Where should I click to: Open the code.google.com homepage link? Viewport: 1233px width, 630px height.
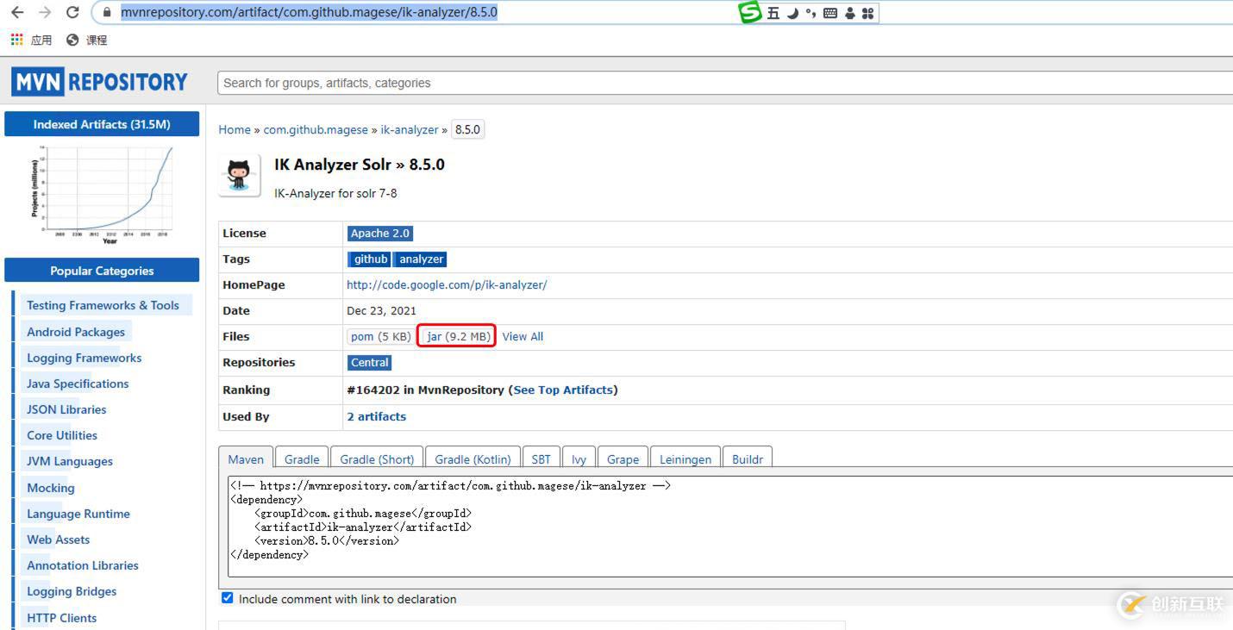[447, 285]
